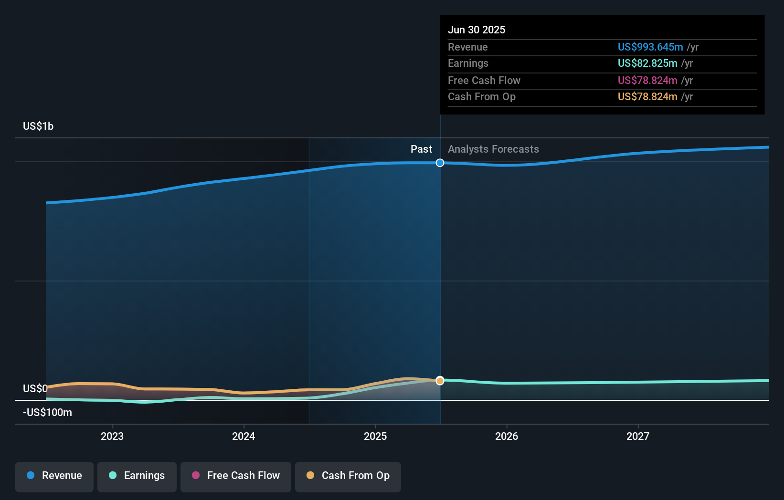Open the Analysts Forecasts section
Image resolution: width=784 pixels, height=500 pixels.
click(x=493, y=149)
